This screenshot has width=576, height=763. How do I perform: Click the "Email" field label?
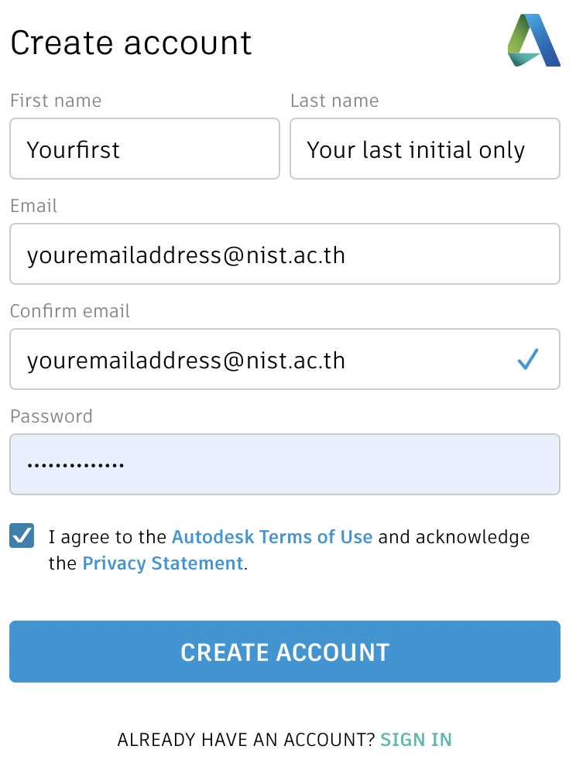pos(34,206)
